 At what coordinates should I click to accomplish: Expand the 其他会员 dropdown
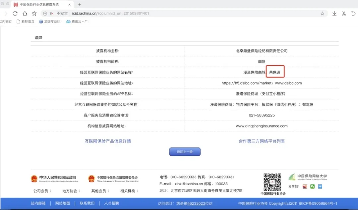click(x=100, y=191)
